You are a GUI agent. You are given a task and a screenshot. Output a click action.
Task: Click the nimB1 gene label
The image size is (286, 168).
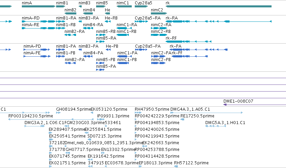62,3
